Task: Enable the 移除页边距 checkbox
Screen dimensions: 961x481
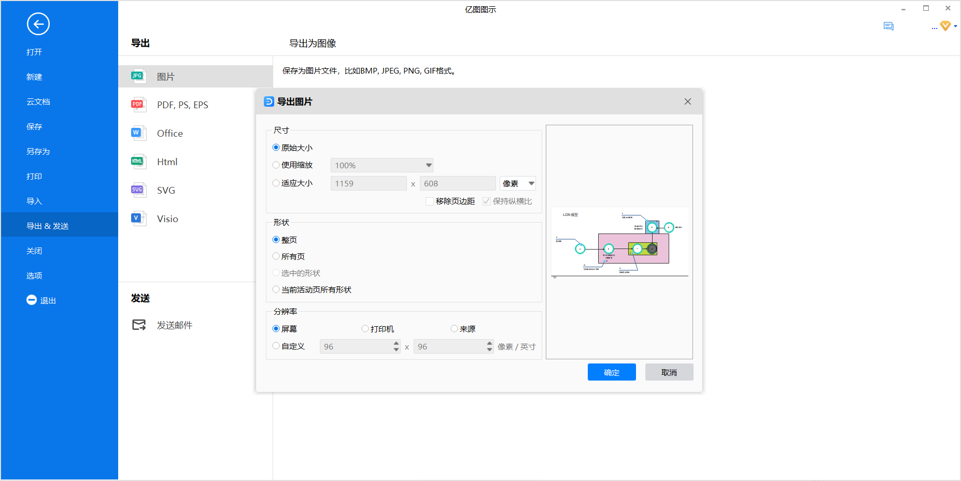Action: coord(430,201)
